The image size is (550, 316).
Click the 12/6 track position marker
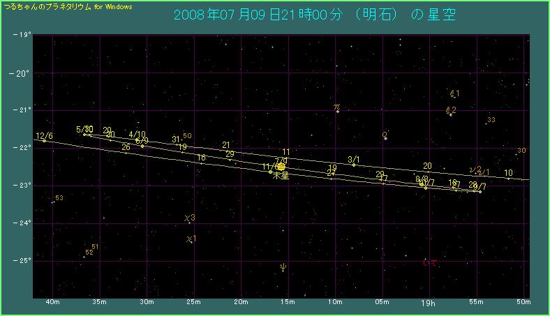point(44,141)
